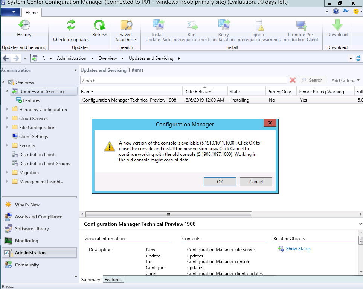Click the feedback flag icon
Viewport: 363px width, 289px height.
(345, 11)
